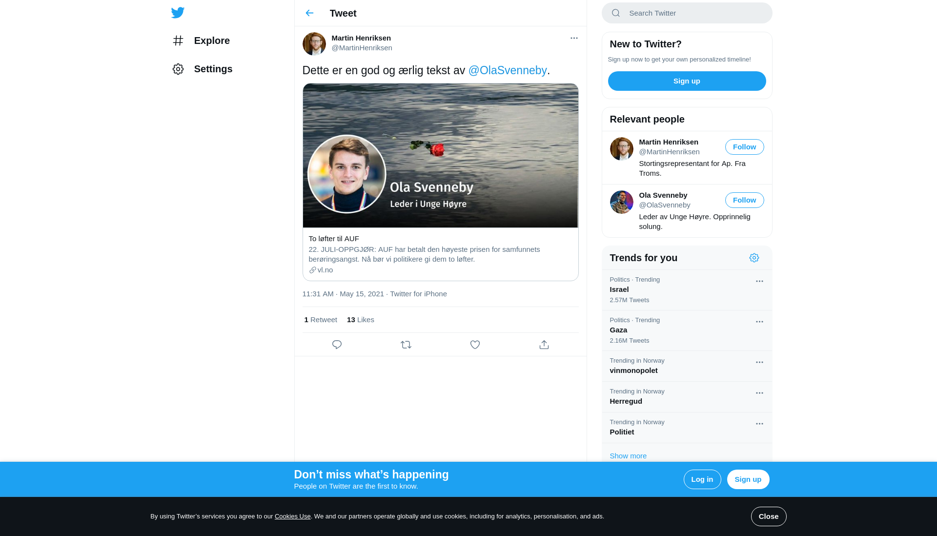Click Martin Henriksen's avatar on the tweet

pyautogui.click(x=314, y=44)
